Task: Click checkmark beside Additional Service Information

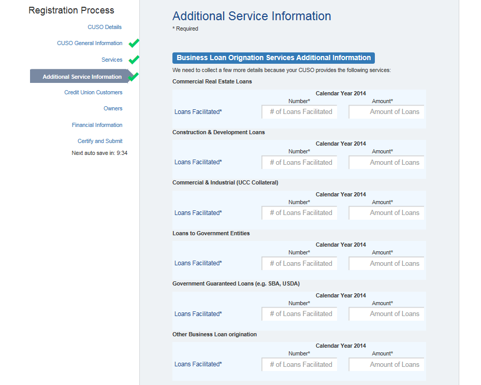Action: [x=134, y=77]
